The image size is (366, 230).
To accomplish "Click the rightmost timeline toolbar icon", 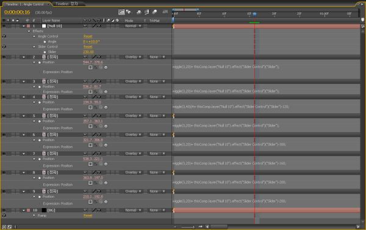I will (x=165, y=12).
